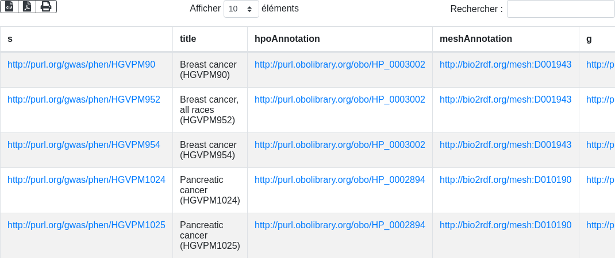Export table as PDF document
This screenshot has height=258, width=615.
[27, 7]
